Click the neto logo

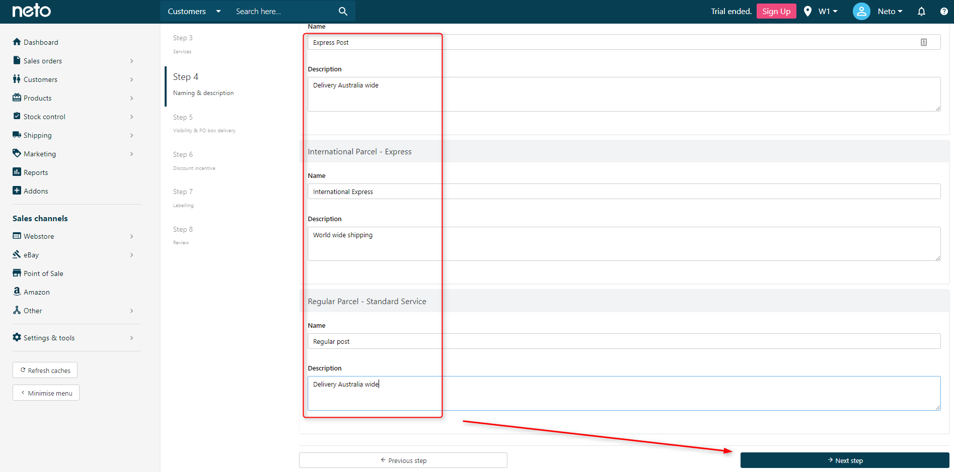click(31, 11)
